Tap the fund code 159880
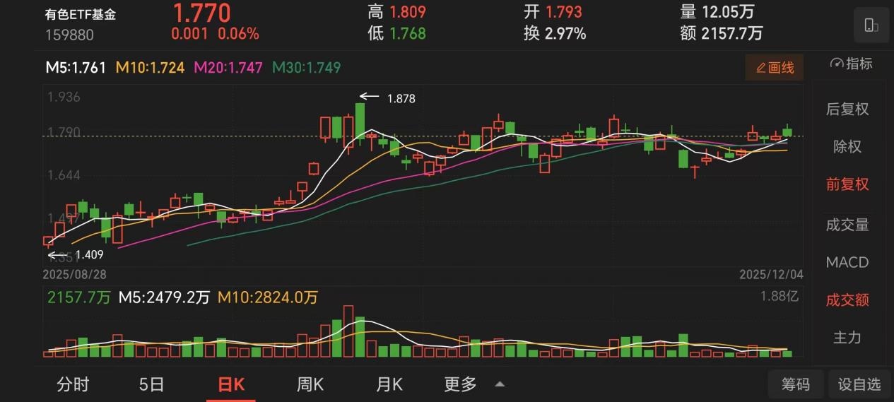 click(x=69, y=35)
